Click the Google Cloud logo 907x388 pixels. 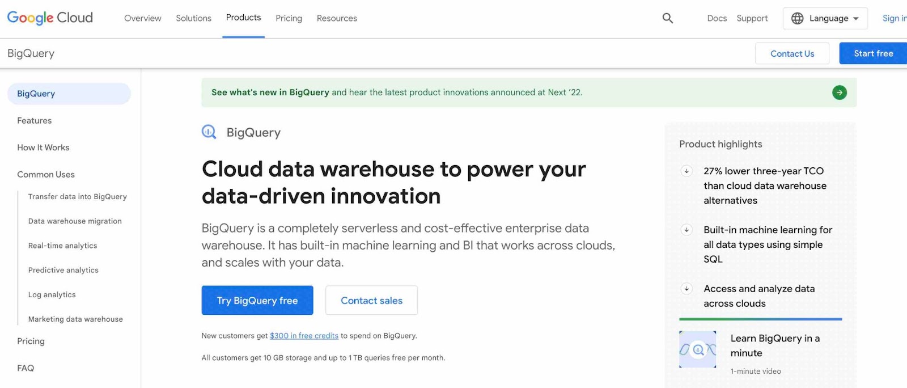[50, 18]
